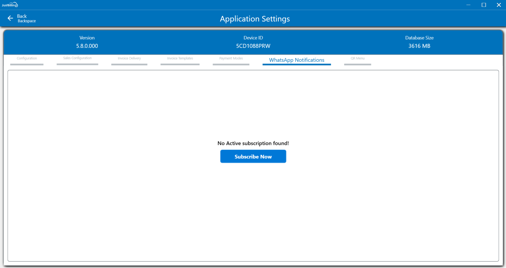This screenshot has width=506, height=268.
Task: Click the Device ID value 5CD1088PRW
Action: click(253, 46)
